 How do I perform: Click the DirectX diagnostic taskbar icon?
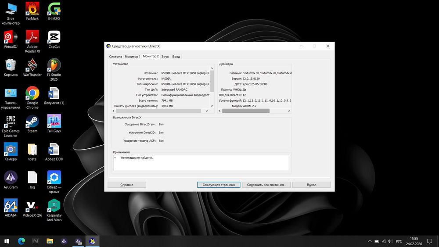click(92, 241)
